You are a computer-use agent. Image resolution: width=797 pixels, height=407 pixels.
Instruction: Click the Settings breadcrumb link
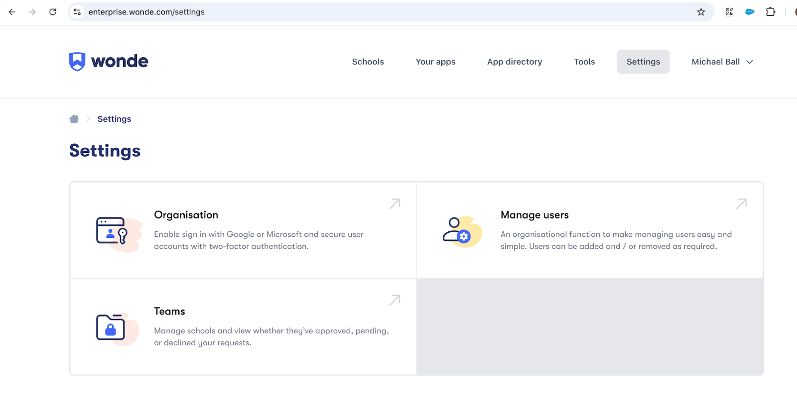114,119
